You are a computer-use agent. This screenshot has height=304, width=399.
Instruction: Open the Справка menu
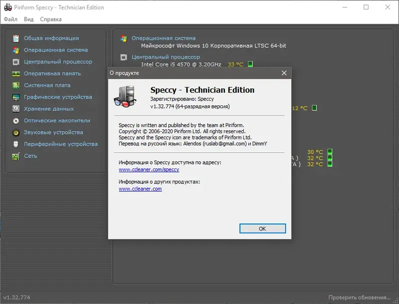pyautogui.click(x=51, y=19)
